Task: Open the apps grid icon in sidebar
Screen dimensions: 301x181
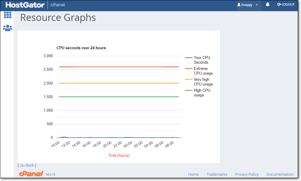Action: click(x=8, y=15)
